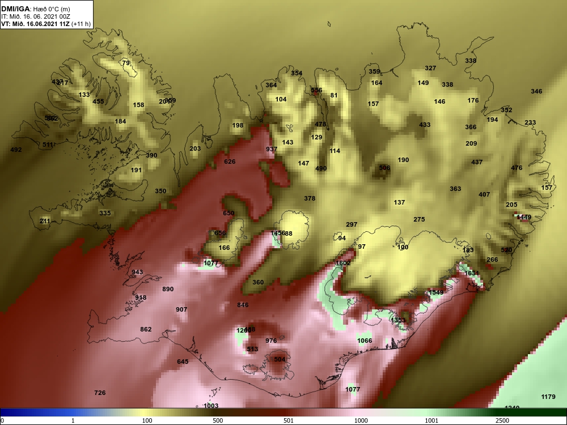This screenshot has width=567, height=425.
Task: Click the map value "937"
Action: pos(272,149)
